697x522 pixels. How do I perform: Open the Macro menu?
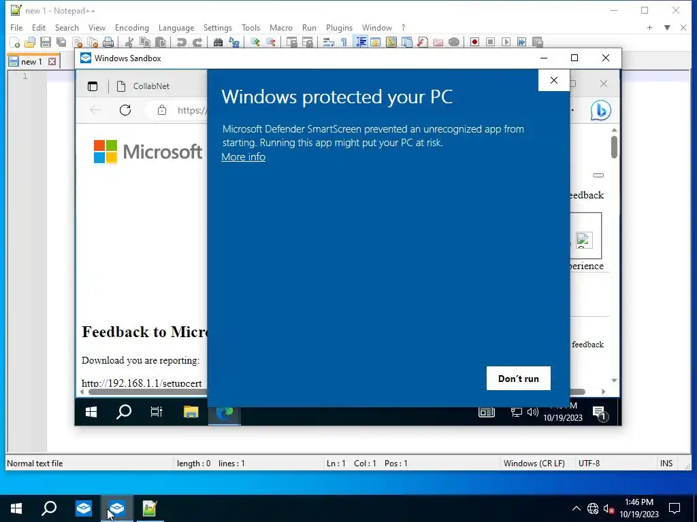pyautogui.click(x=281, y=27)
